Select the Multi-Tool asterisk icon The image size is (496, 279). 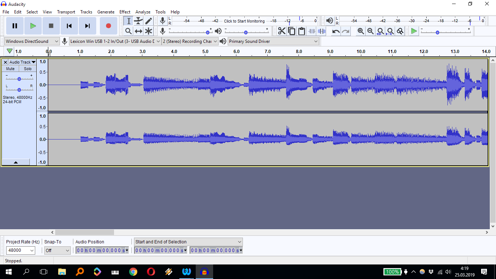click(149, 31)
